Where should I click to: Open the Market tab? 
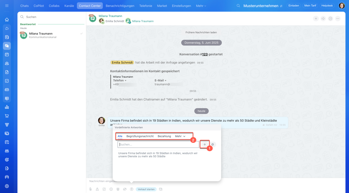pyautogui.click(x=162, y=6)
